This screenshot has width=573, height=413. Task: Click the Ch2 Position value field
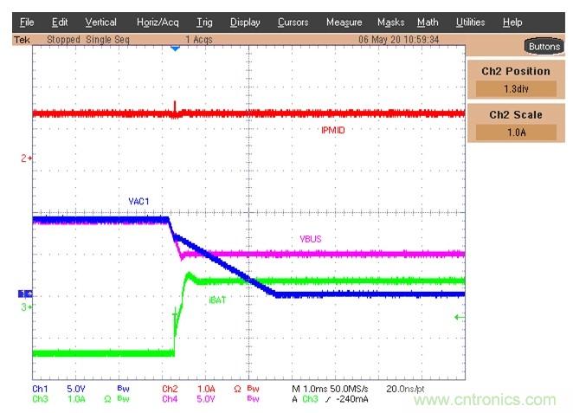click(x=518, y=88)
